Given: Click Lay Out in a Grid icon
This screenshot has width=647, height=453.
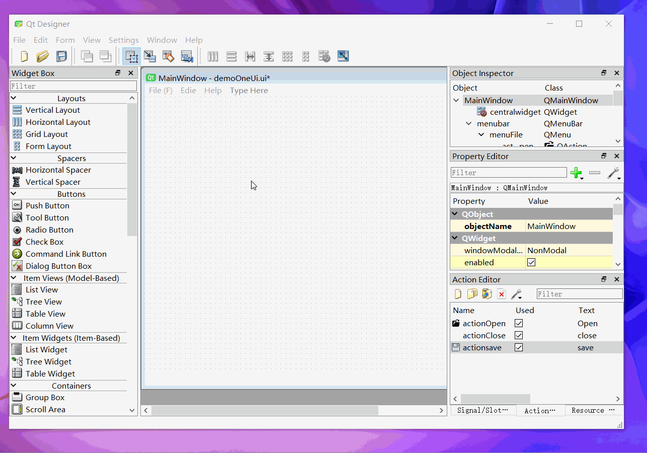Looking at the screenshot, I should pyautogui.click(x=287, y=56).
